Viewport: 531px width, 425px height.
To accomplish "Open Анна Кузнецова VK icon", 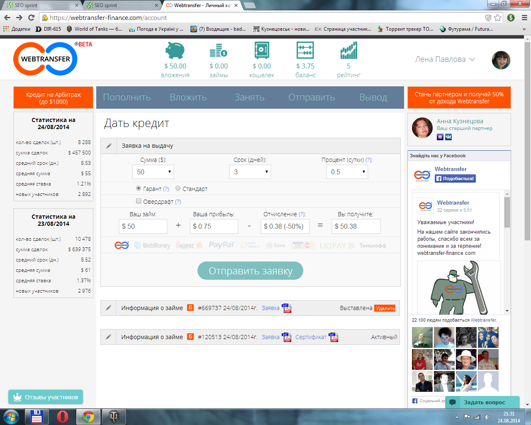I will (x=448, y=137).
